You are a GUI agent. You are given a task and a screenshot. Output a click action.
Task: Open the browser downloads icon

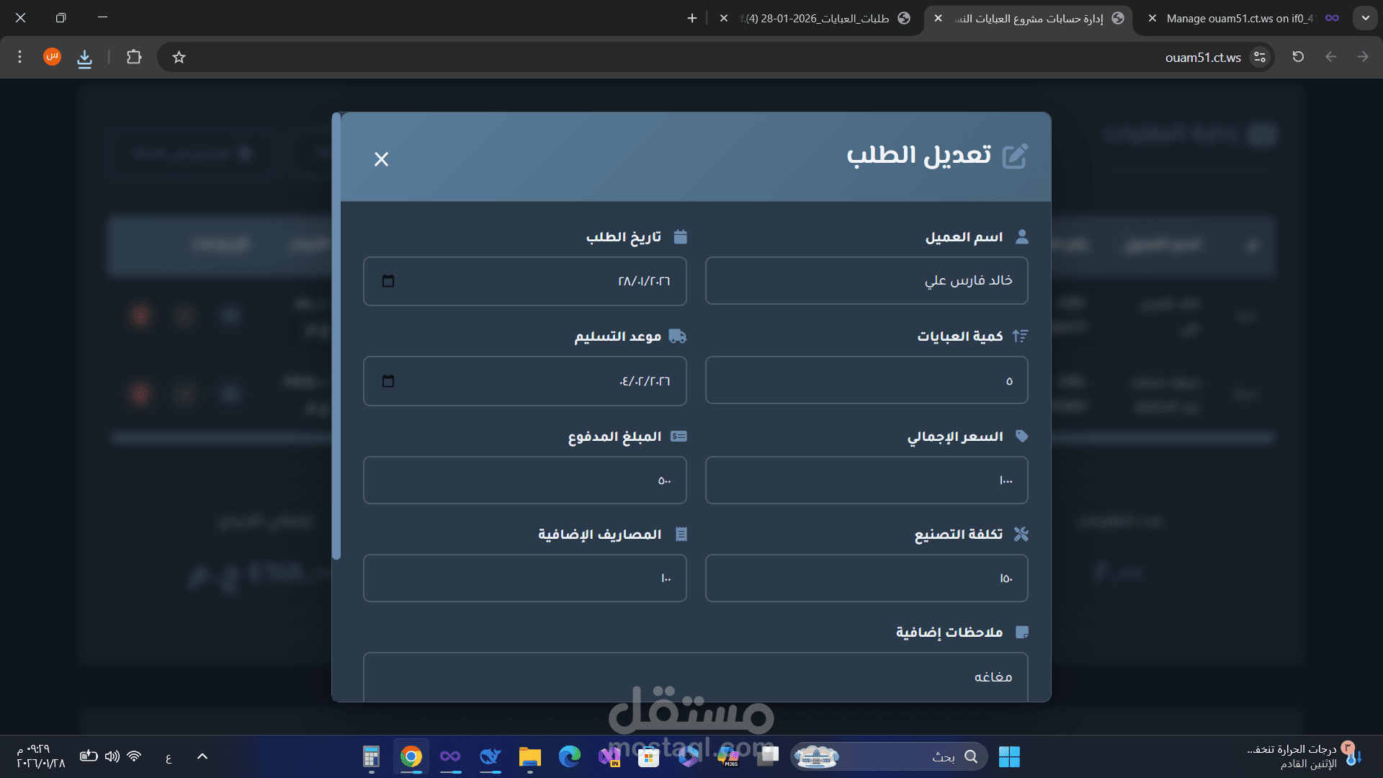pyautogui.click(x=85, y=58)
